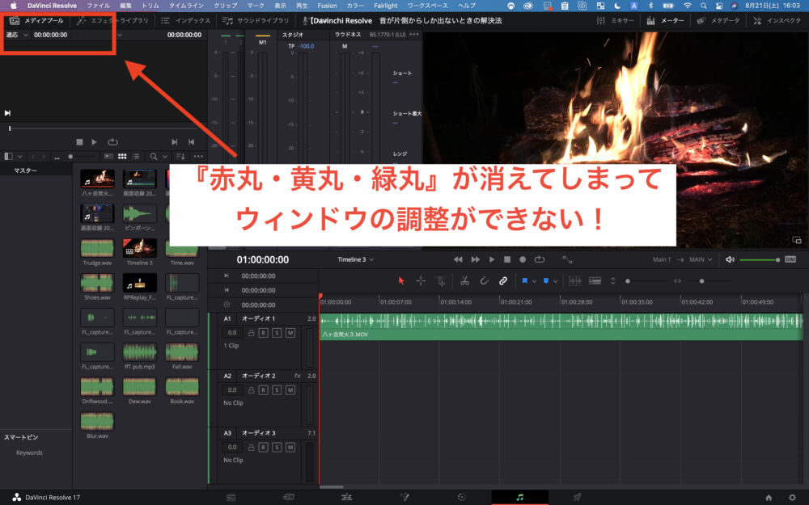Click the media pool search magnifier

coord(154,156)
